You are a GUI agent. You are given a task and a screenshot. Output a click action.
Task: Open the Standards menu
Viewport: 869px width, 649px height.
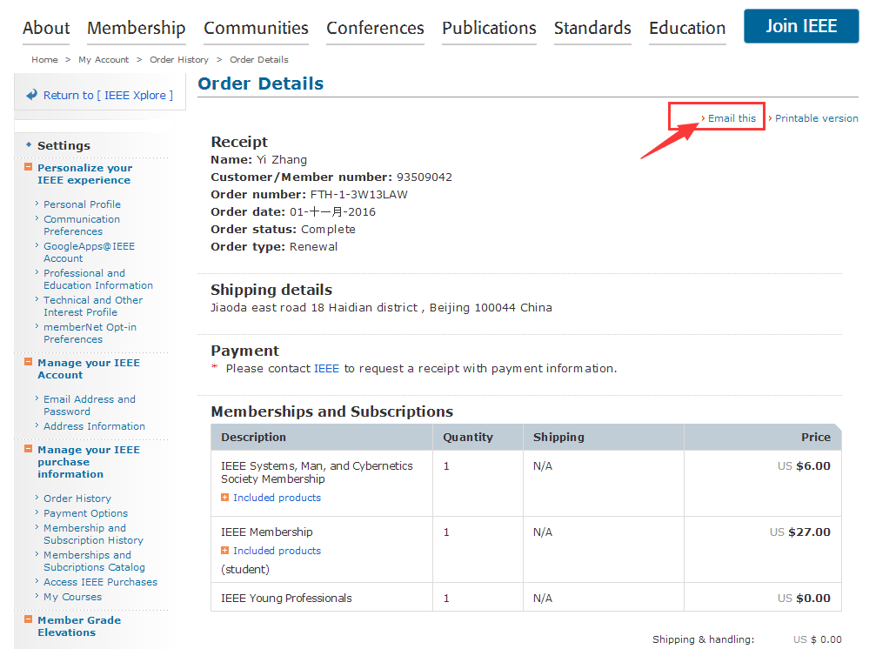coord(592,28)
